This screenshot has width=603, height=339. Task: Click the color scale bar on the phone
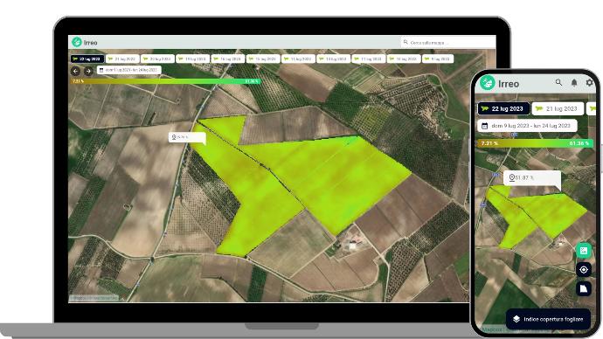(535, 143)
